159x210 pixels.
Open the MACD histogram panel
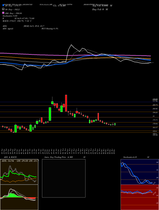[19, 197]
